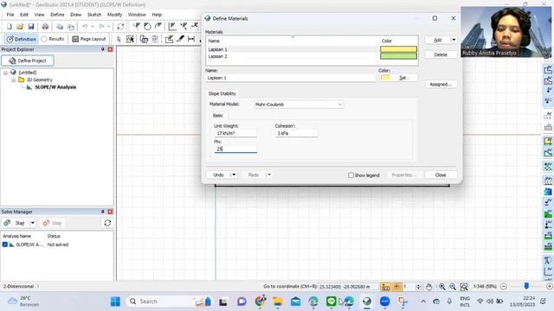Click the Set... color button

click(404, 78)
